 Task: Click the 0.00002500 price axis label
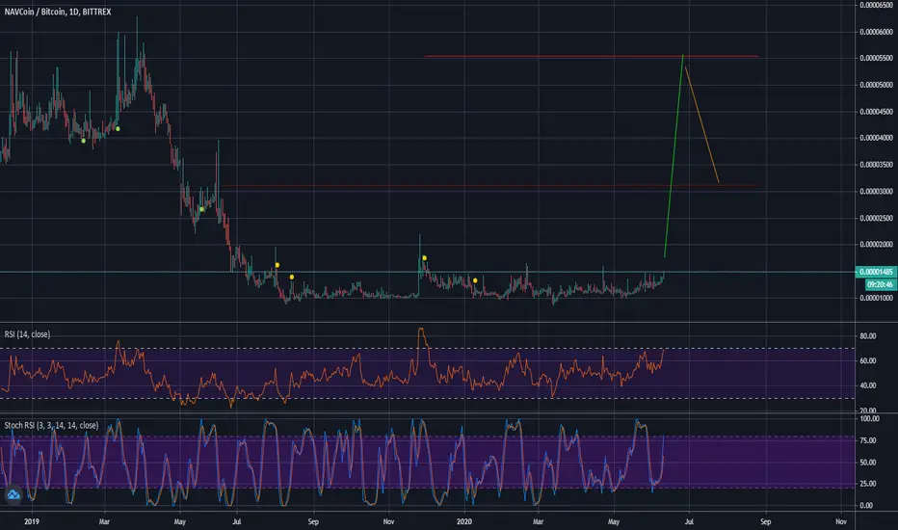tap(876, 218)
